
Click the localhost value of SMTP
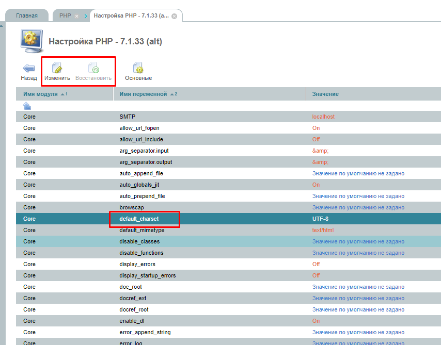point(323,117)
